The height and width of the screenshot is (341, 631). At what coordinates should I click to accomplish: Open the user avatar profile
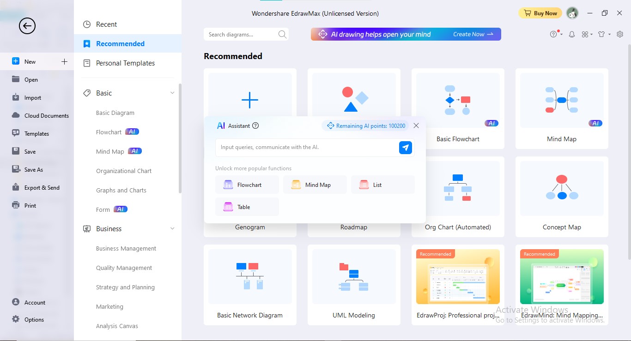tap(572, 13)
